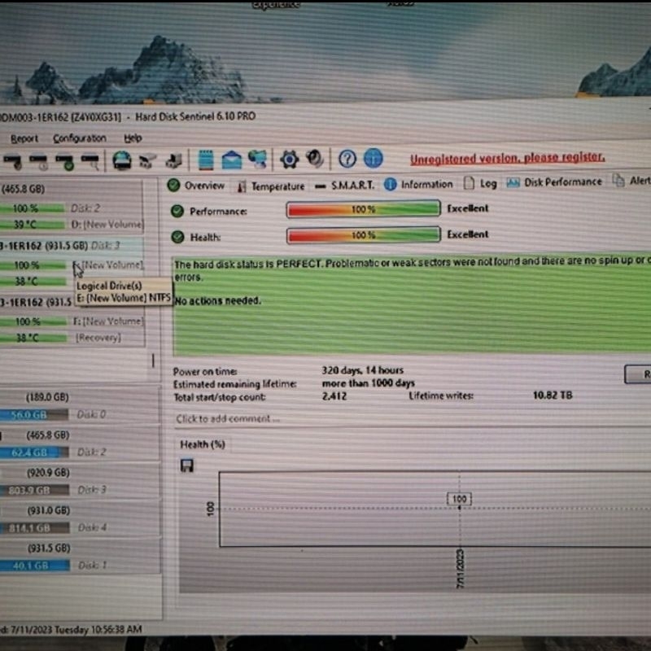Select the Health (%) graph tab
Viewport: 651px width, 651px height.
point(203,444)
